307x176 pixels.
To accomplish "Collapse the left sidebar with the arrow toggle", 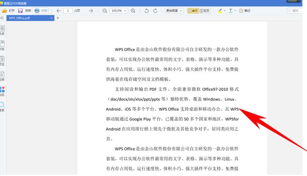I will pos(2,18).
